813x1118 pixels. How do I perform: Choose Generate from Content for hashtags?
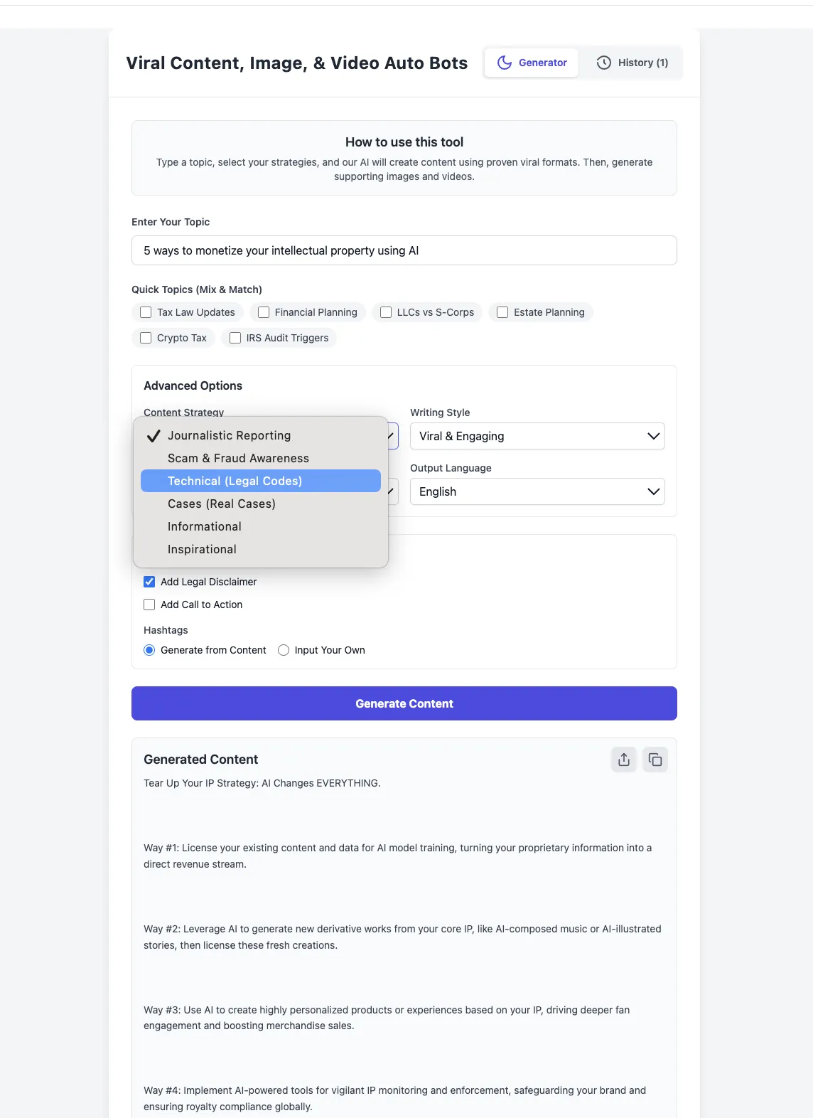point(149,650)
